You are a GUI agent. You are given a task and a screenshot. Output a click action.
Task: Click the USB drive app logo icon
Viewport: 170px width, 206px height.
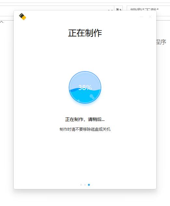click(22, 17)
